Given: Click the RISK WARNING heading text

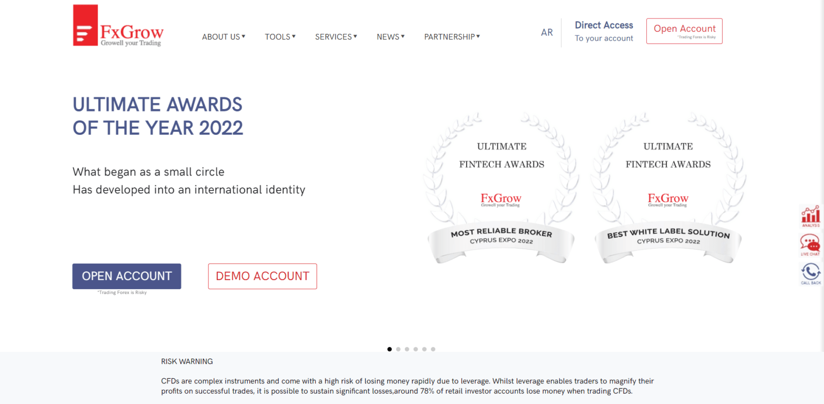Looking at the screenshot, I should tap(187, 362).
